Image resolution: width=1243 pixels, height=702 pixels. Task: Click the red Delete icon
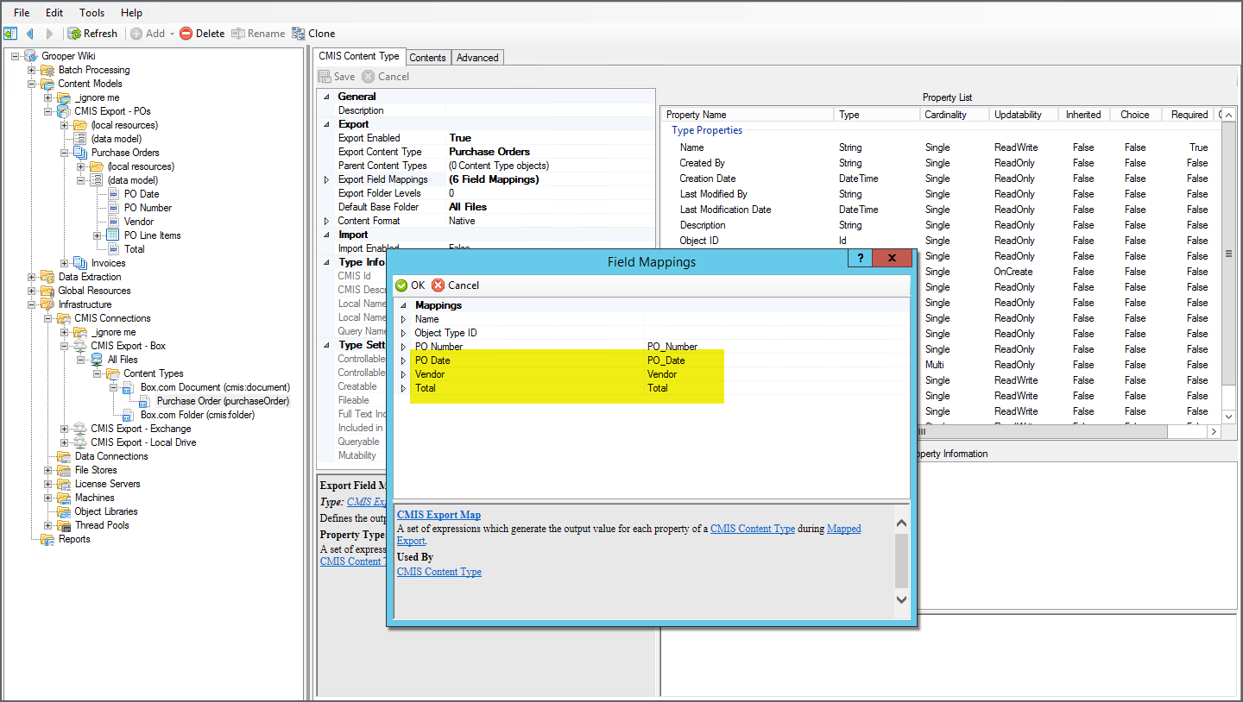click(186, 34)
